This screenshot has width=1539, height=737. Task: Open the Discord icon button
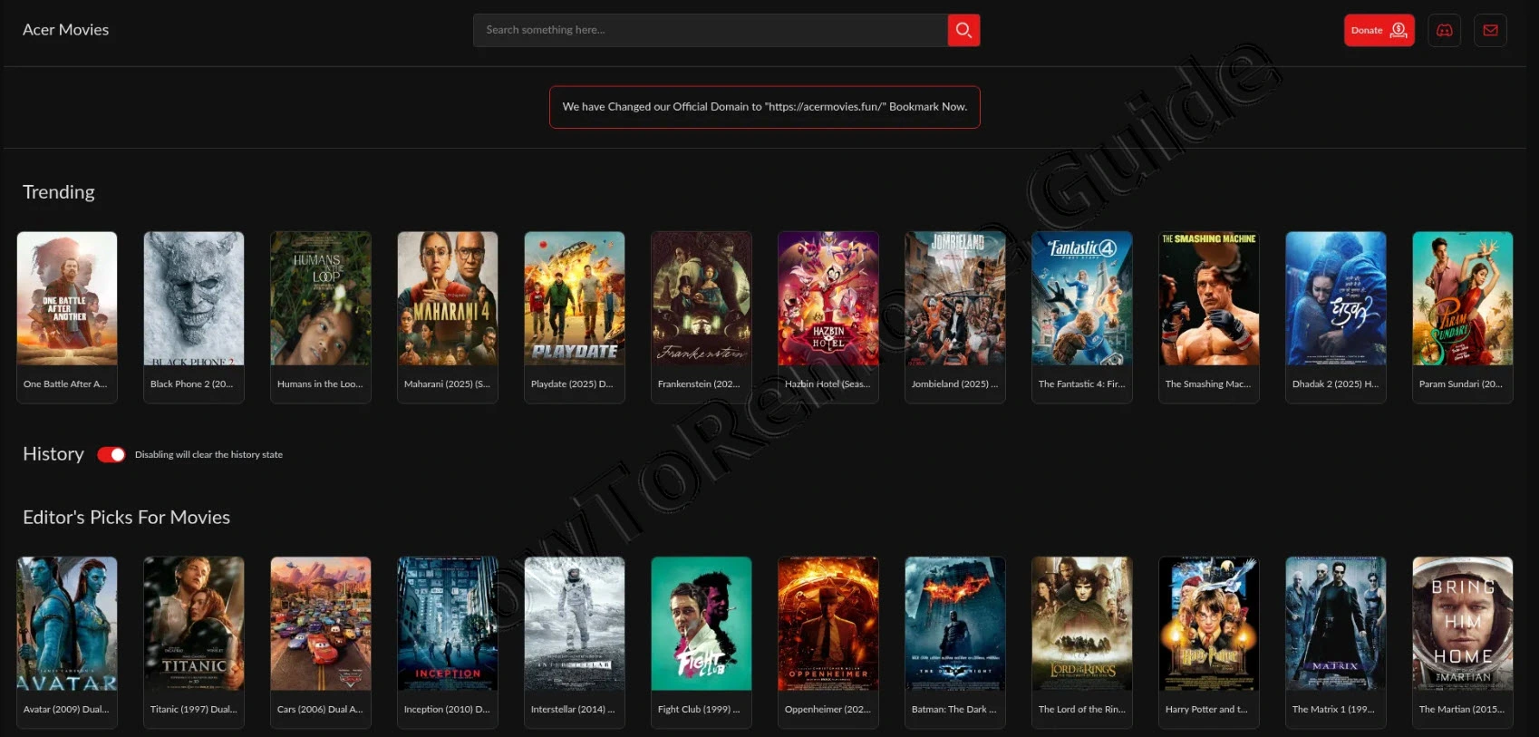[x=1445, y=30]
